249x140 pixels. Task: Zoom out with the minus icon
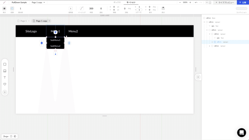[x=180, y=2]
